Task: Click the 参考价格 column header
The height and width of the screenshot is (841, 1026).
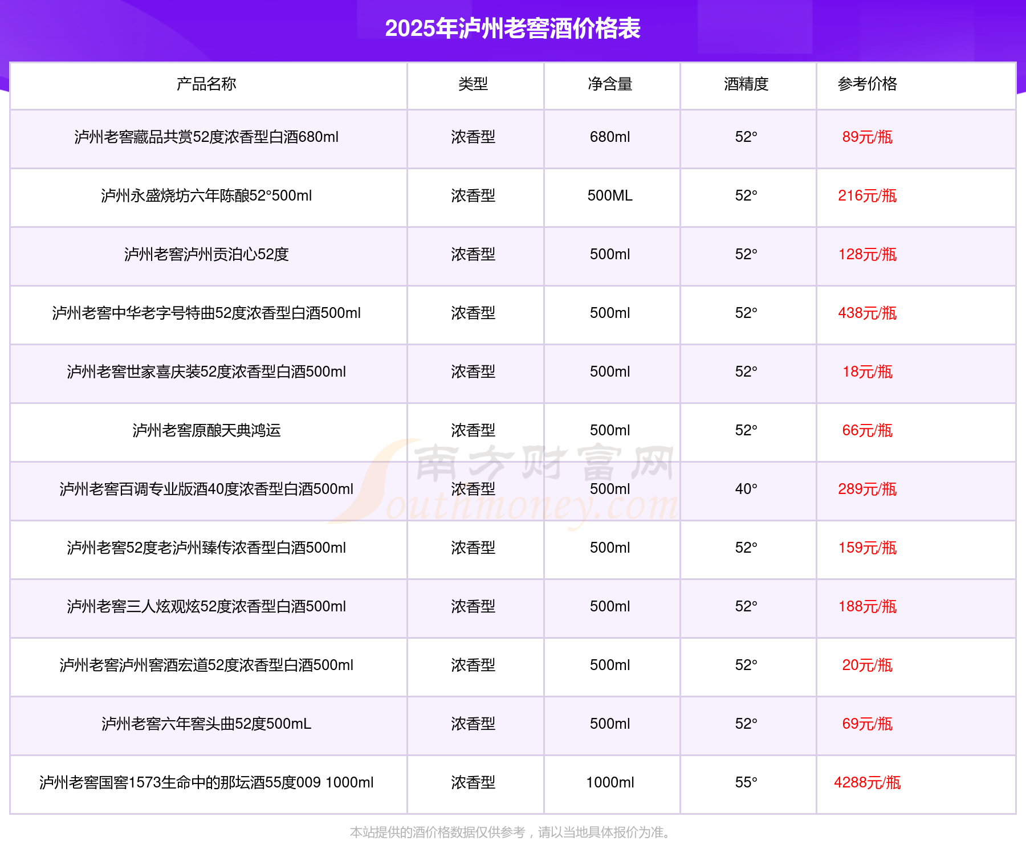Action: pos(867,84)
